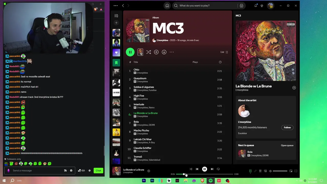
Task: Open the three-dot Spotify app menu
Action: (x=115, y=6)
